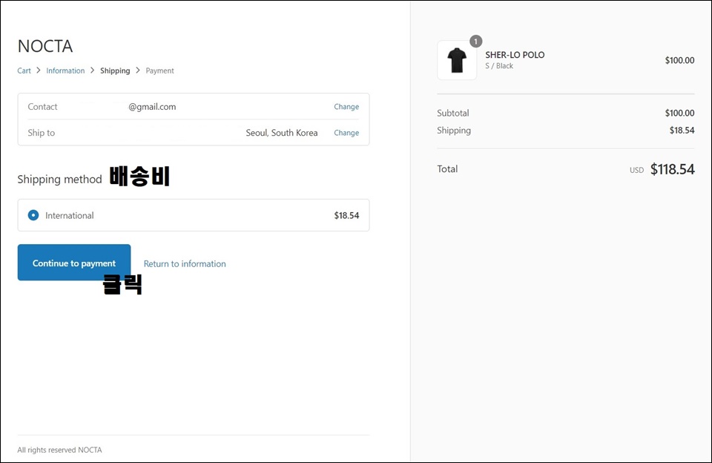The image size is (712, 463).
Task: Click quantity badge on polo thumbnail
Action: pos(475,42)
